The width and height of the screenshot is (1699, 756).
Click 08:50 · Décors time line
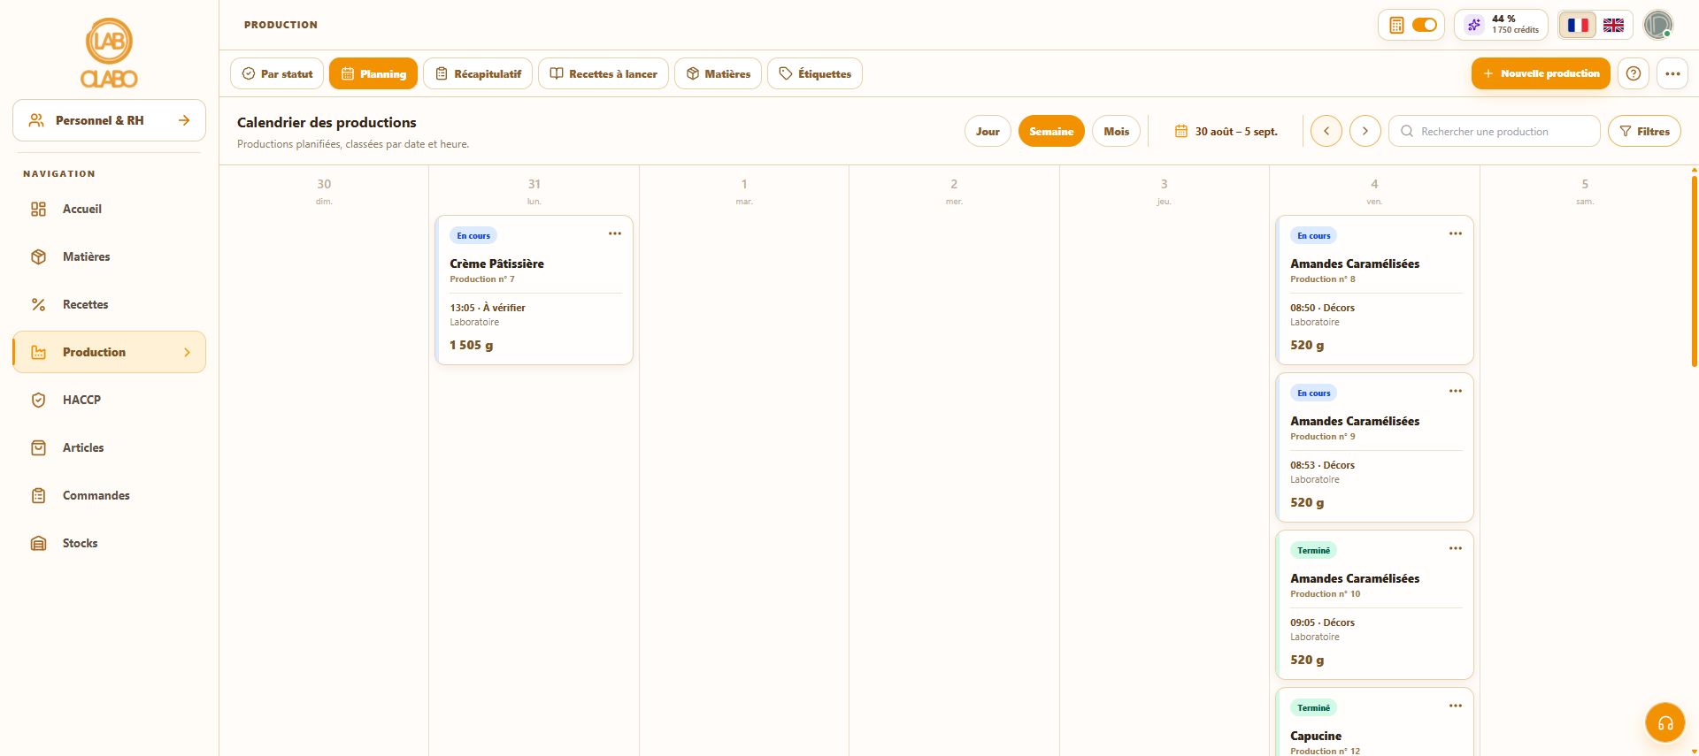click(x=1322, y=308)
